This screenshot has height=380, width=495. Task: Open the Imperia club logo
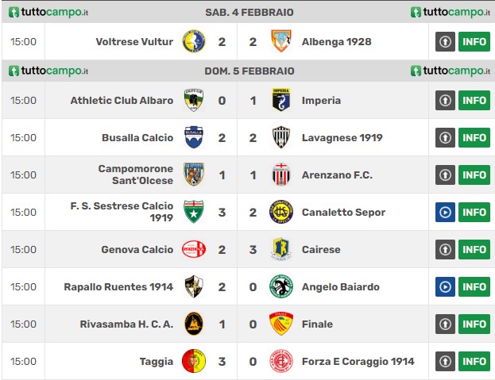tap(281, 100)
